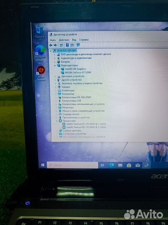Screen dimensions: 168x225
Task: Open the Вид menu
Action: coord(74,40)
